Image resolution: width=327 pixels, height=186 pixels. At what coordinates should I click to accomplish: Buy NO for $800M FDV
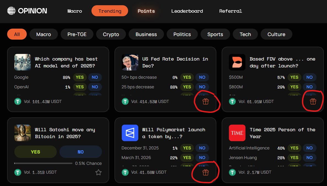pyautogui.click(x=309, y=87)
